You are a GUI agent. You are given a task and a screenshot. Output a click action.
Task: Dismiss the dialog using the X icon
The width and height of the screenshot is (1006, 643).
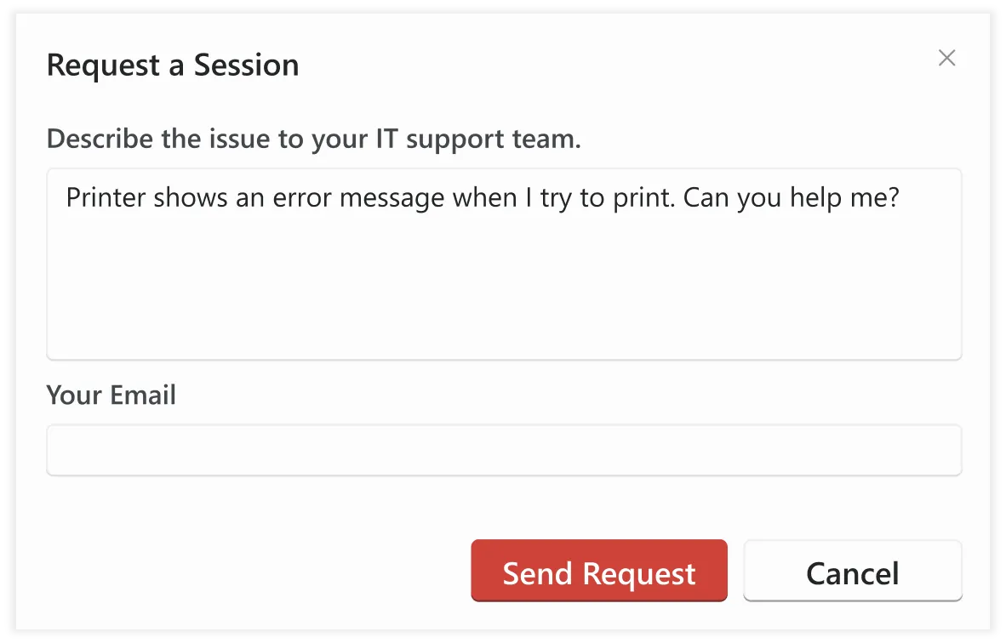(x=946, y=58)
